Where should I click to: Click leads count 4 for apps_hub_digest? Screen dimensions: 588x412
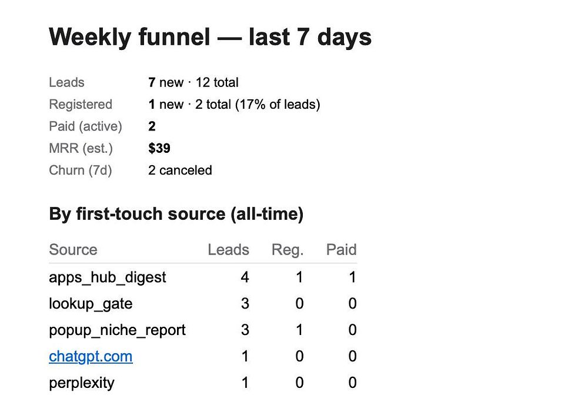click(x=245, y=277)
